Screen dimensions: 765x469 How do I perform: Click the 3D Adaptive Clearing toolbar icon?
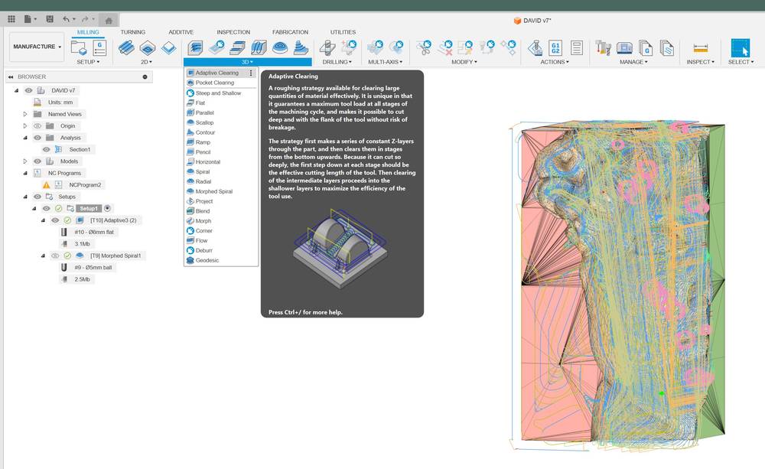click(196, 48)
